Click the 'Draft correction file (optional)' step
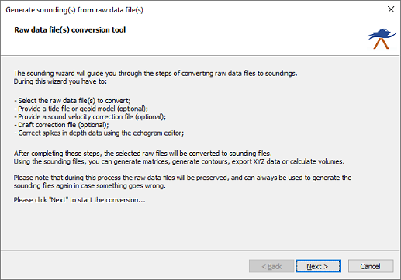Viewport: 401px width, 280px height. point(61,125)
